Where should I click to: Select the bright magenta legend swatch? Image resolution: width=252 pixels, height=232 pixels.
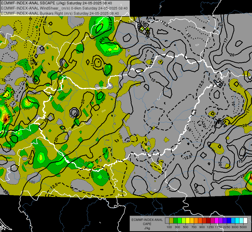pyautogui.click(x=217, y=221)
